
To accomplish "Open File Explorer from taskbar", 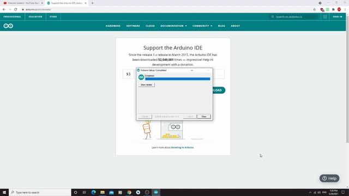I will tap(103, 192).
